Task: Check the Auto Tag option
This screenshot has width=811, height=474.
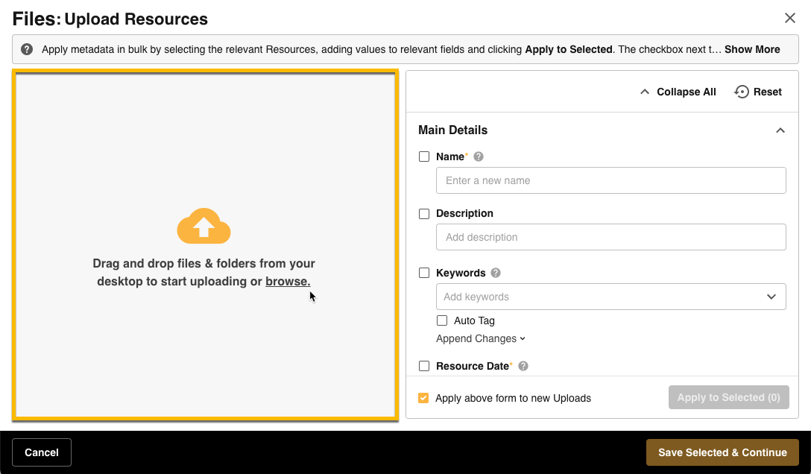Action: pos(442,320)
